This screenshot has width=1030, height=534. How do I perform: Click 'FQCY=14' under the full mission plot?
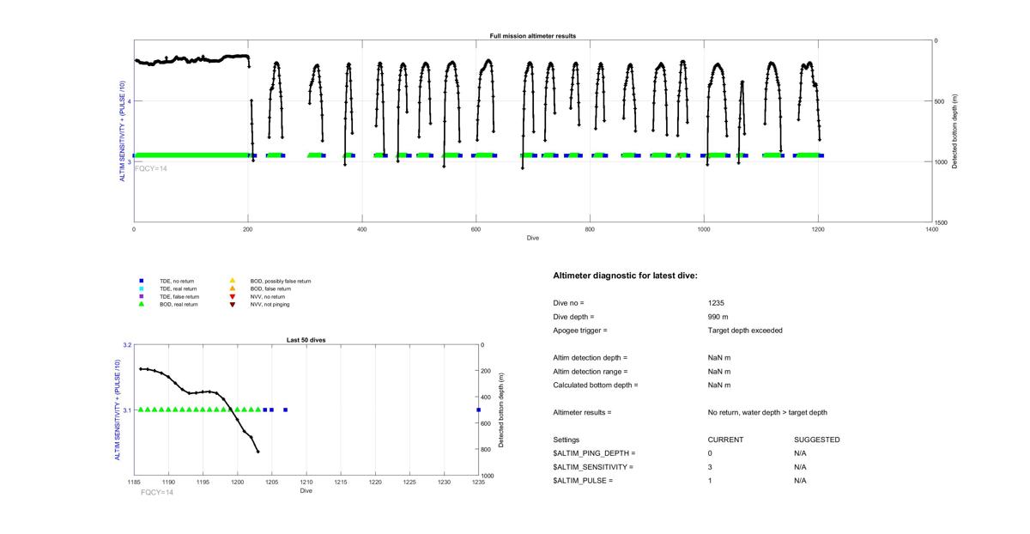tap(151, 168)
